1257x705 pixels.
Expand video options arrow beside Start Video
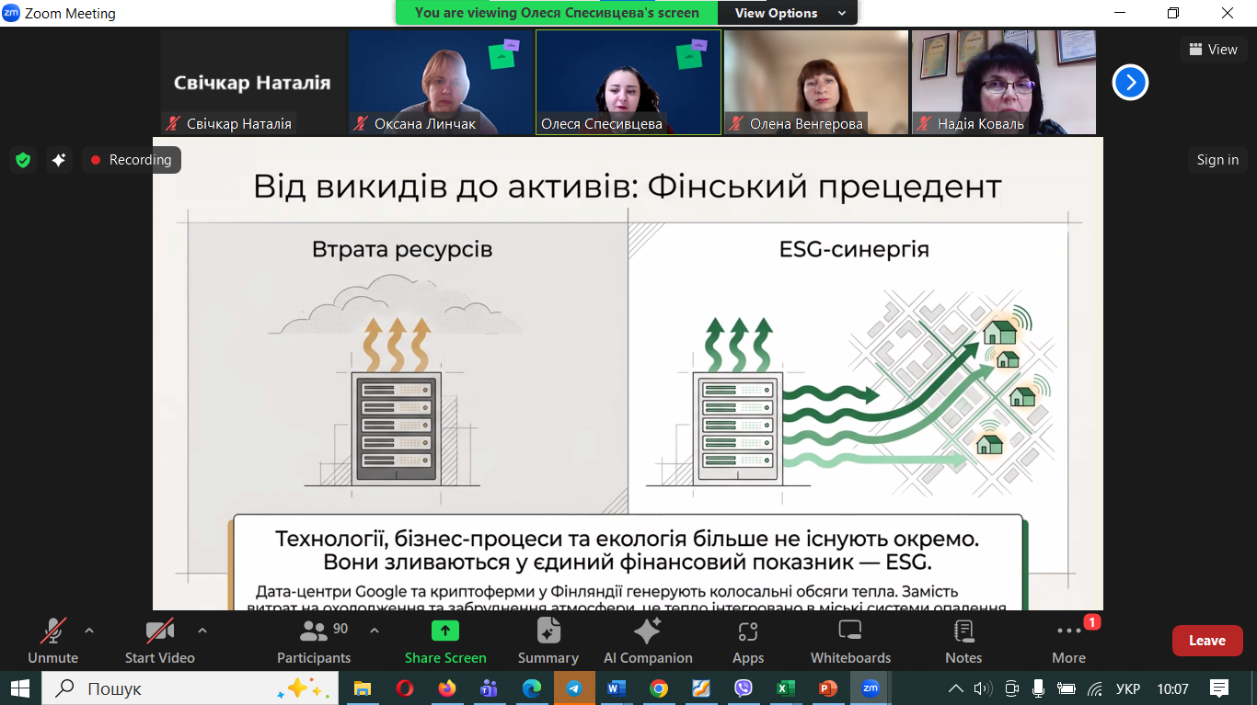[202, 631]
